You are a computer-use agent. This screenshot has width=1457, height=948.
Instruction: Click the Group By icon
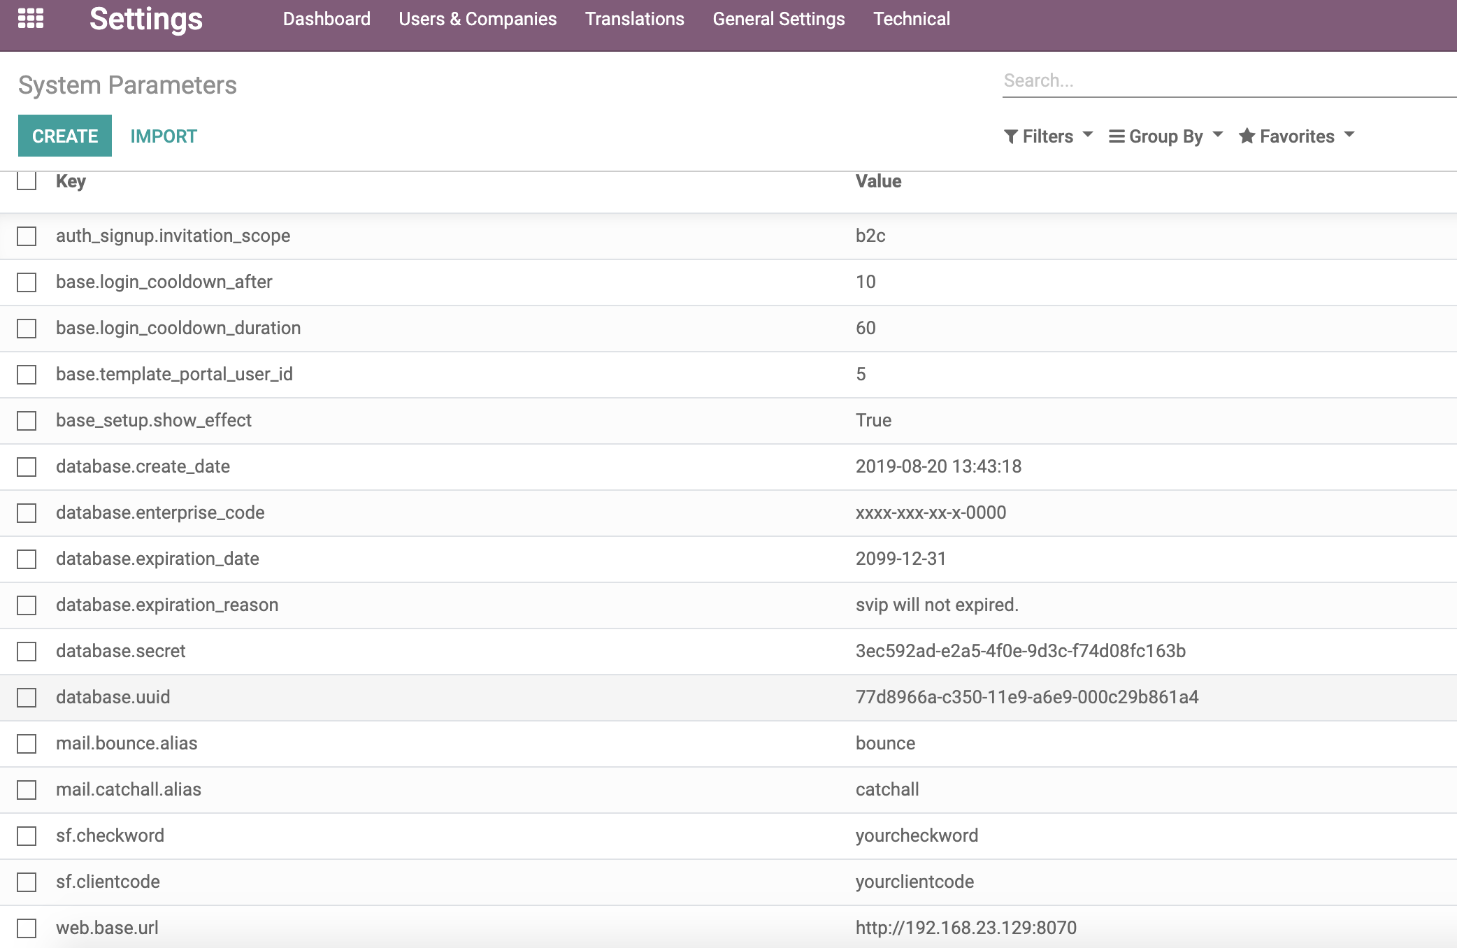click(1117, 136)
